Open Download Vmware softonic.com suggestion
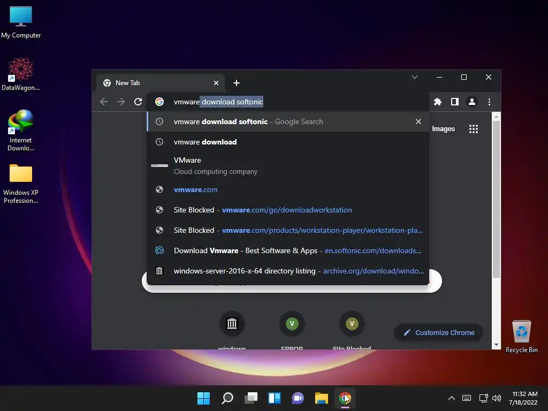 [x=288, y=250]
